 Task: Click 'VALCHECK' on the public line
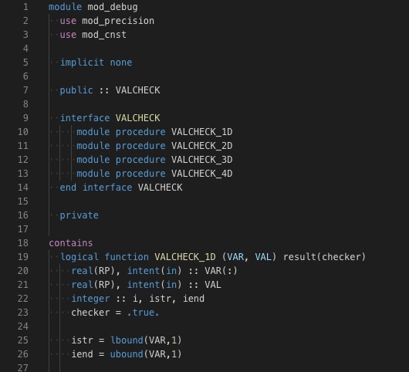(137, 90)
